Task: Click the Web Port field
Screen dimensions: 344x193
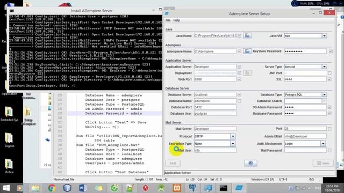Action: (x=215, y=79)
